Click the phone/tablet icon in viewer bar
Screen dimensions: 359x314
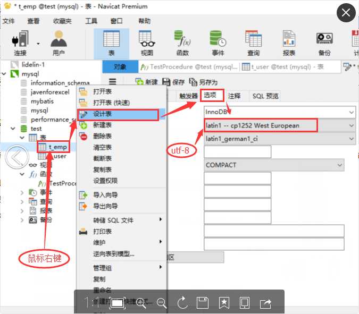tap(245, 303)
